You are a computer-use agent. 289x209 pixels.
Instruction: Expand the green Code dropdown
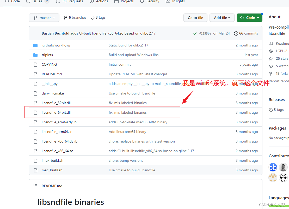click(x=249, y=17)
